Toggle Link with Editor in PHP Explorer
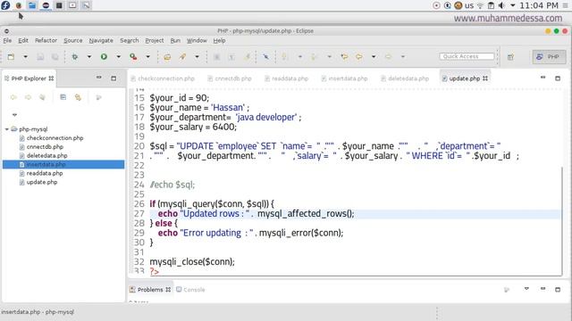The width and height of the screenshot is (572, 321). click(78, 97)
